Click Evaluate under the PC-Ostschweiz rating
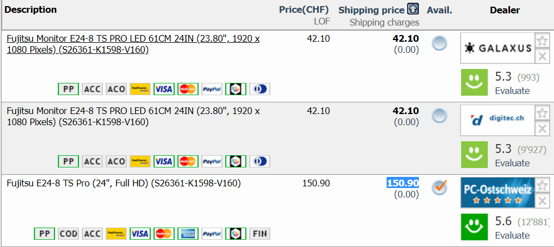Viewport: 554px width, 247px height. click(512, 235)
